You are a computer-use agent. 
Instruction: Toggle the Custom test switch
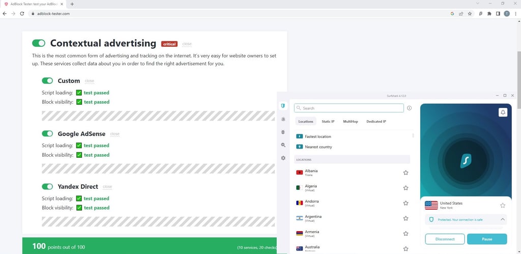(x=47, y=81)
